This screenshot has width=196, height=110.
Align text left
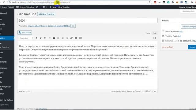(x=58, y=38)
